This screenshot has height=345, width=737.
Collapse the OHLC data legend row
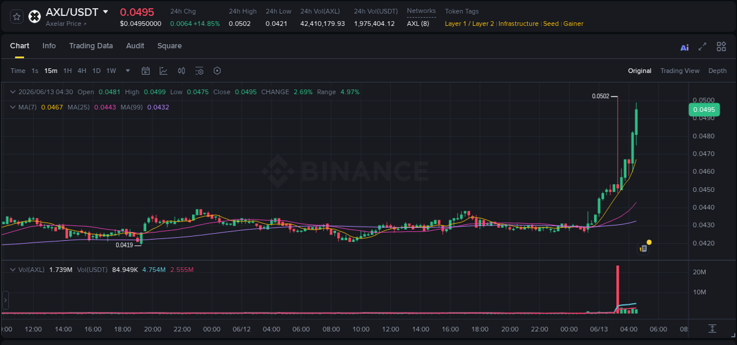click(13, 92)
